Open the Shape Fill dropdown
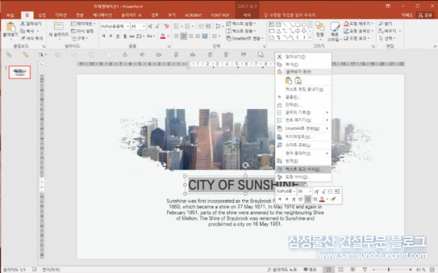The width and height of the screenshot is (438, 273). click(358, 24)
